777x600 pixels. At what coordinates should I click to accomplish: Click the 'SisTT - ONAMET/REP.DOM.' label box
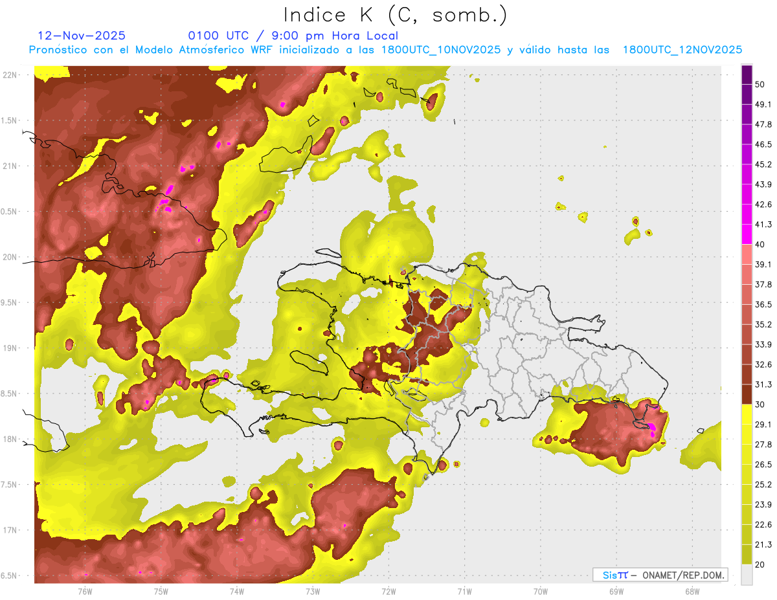[x=660, y=575]
